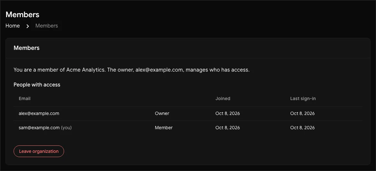The width and height of the screenshot is (376, 171).
Task: Click the Members card header title
Action: tap(27, 48)
